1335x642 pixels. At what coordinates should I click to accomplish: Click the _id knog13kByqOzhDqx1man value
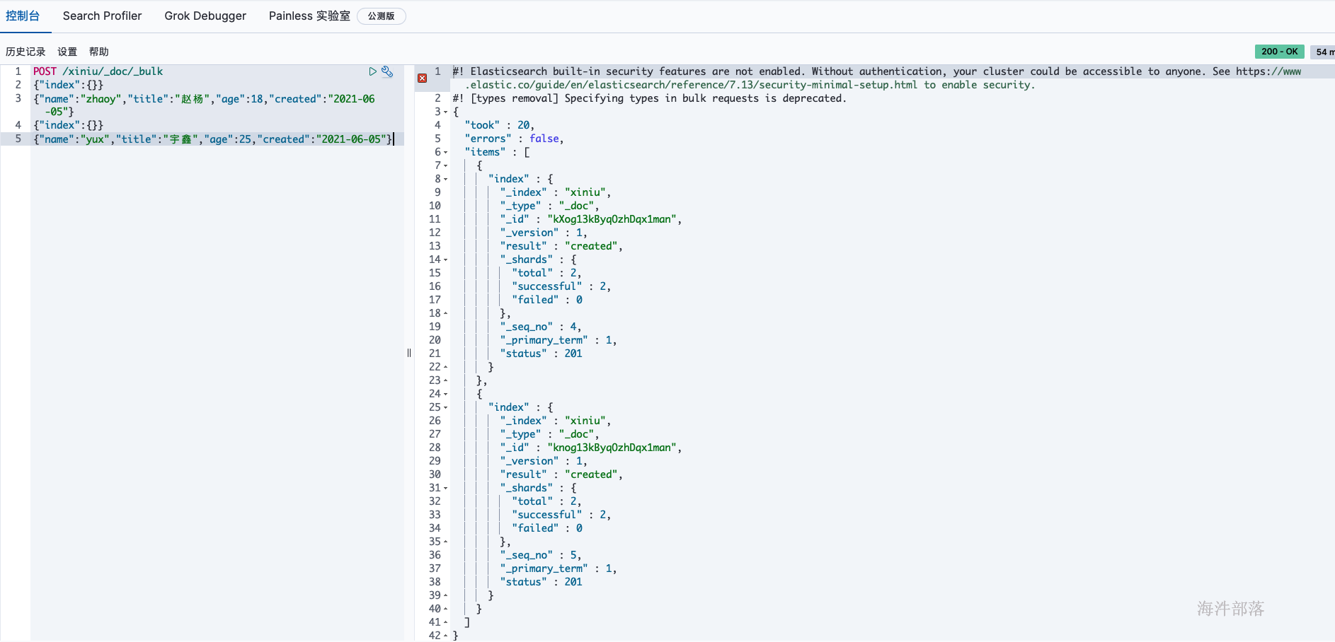612,448
